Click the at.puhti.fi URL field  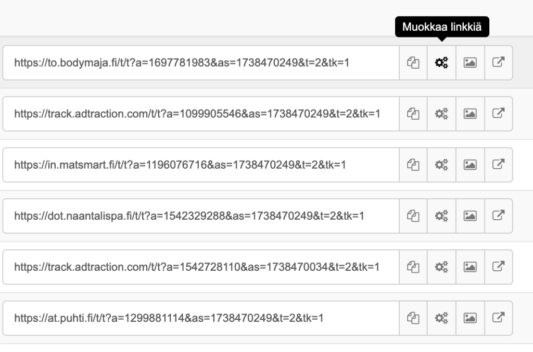(x=200, y=318)
